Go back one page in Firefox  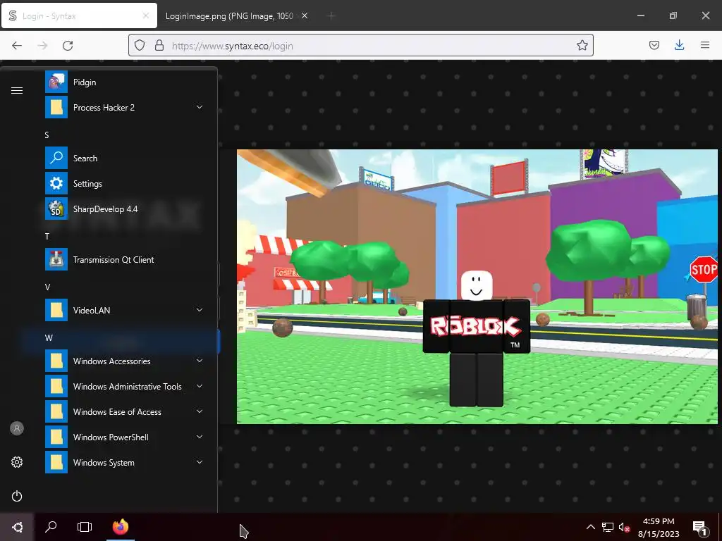click(17, 45)
